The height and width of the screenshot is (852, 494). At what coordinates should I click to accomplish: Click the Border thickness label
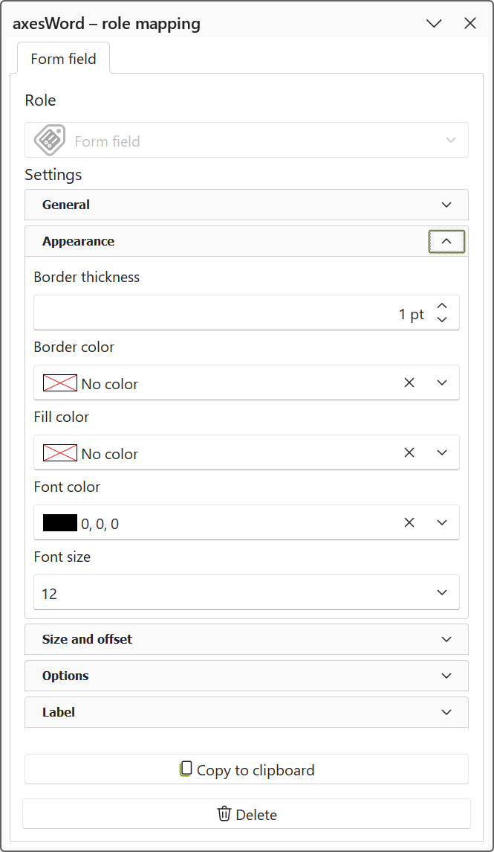(x=87, y=277)
